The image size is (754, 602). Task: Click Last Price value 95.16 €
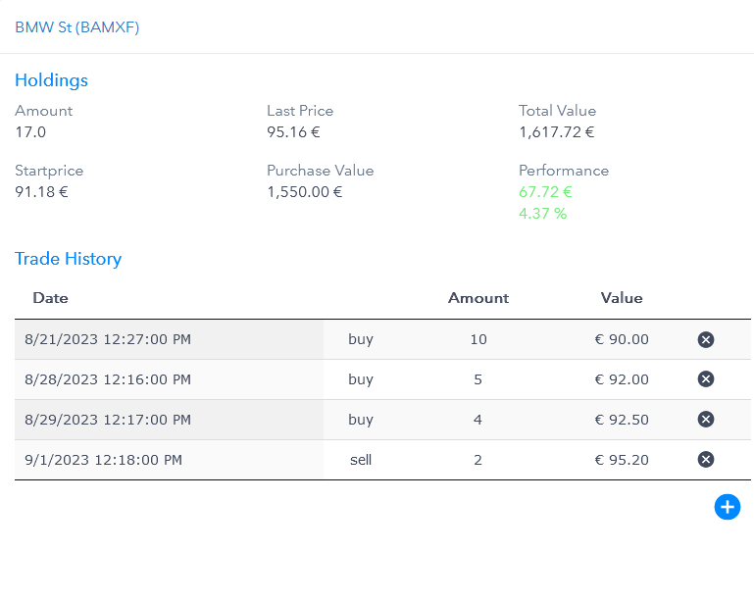pos(293,131)
